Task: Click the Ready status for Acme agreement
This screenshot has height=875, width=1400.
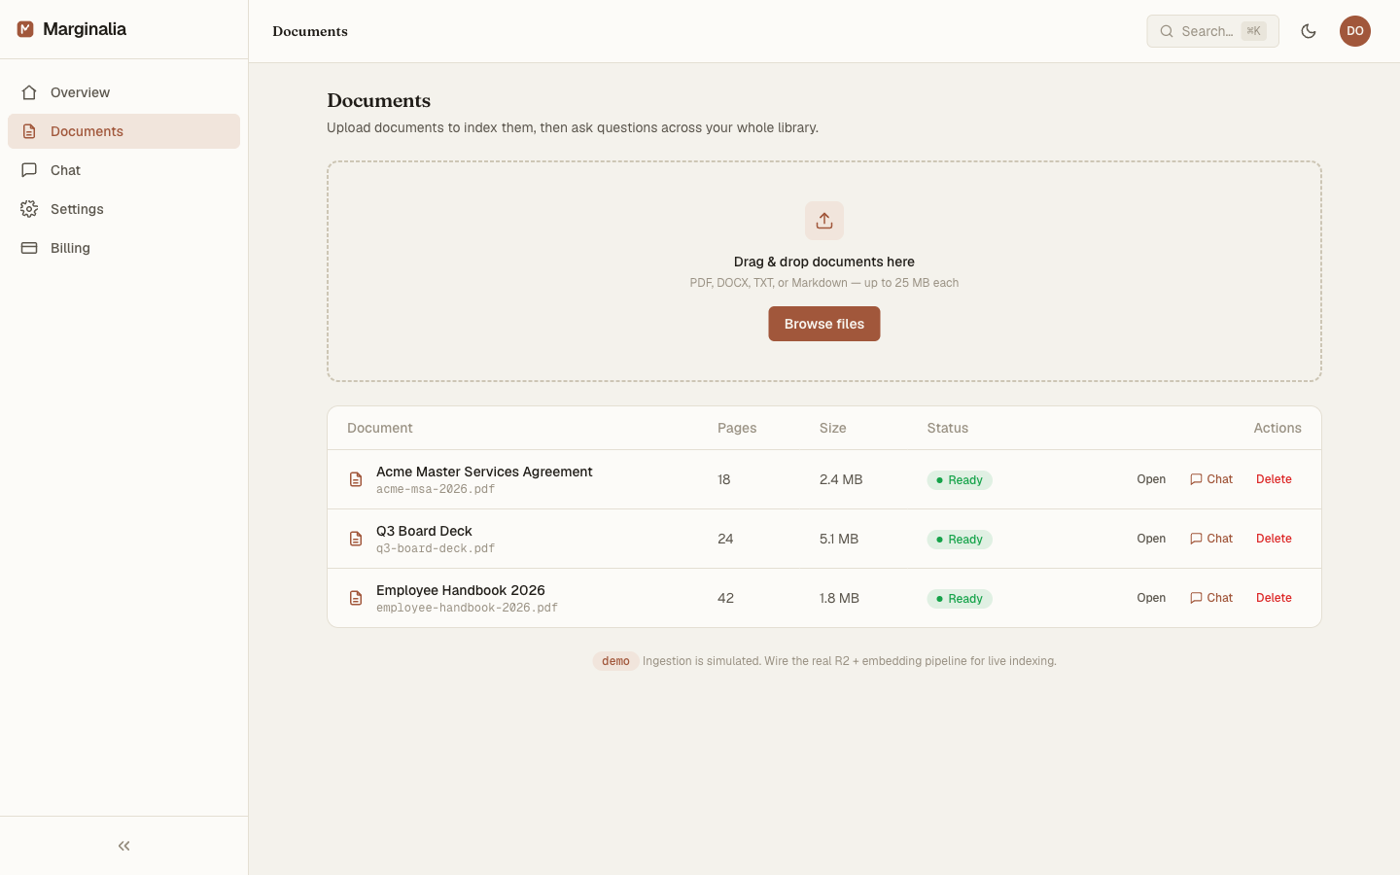Action: coord(960,480)
